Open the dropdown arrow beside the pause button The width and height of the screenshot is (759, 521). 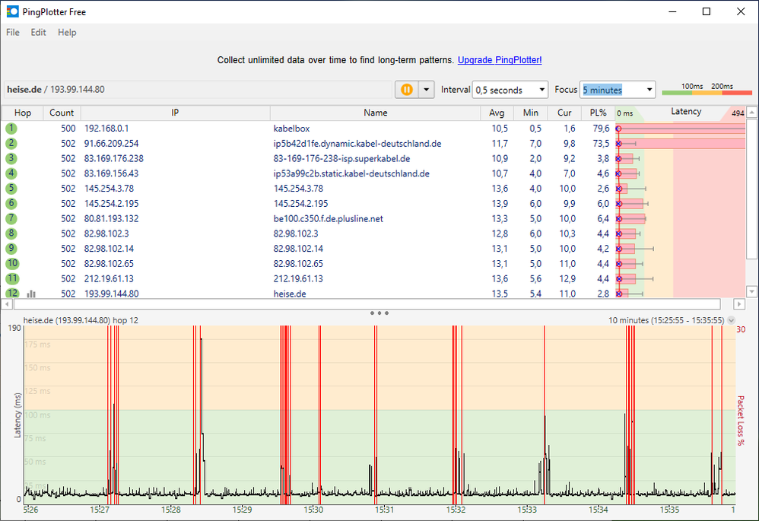coord(426,90)
